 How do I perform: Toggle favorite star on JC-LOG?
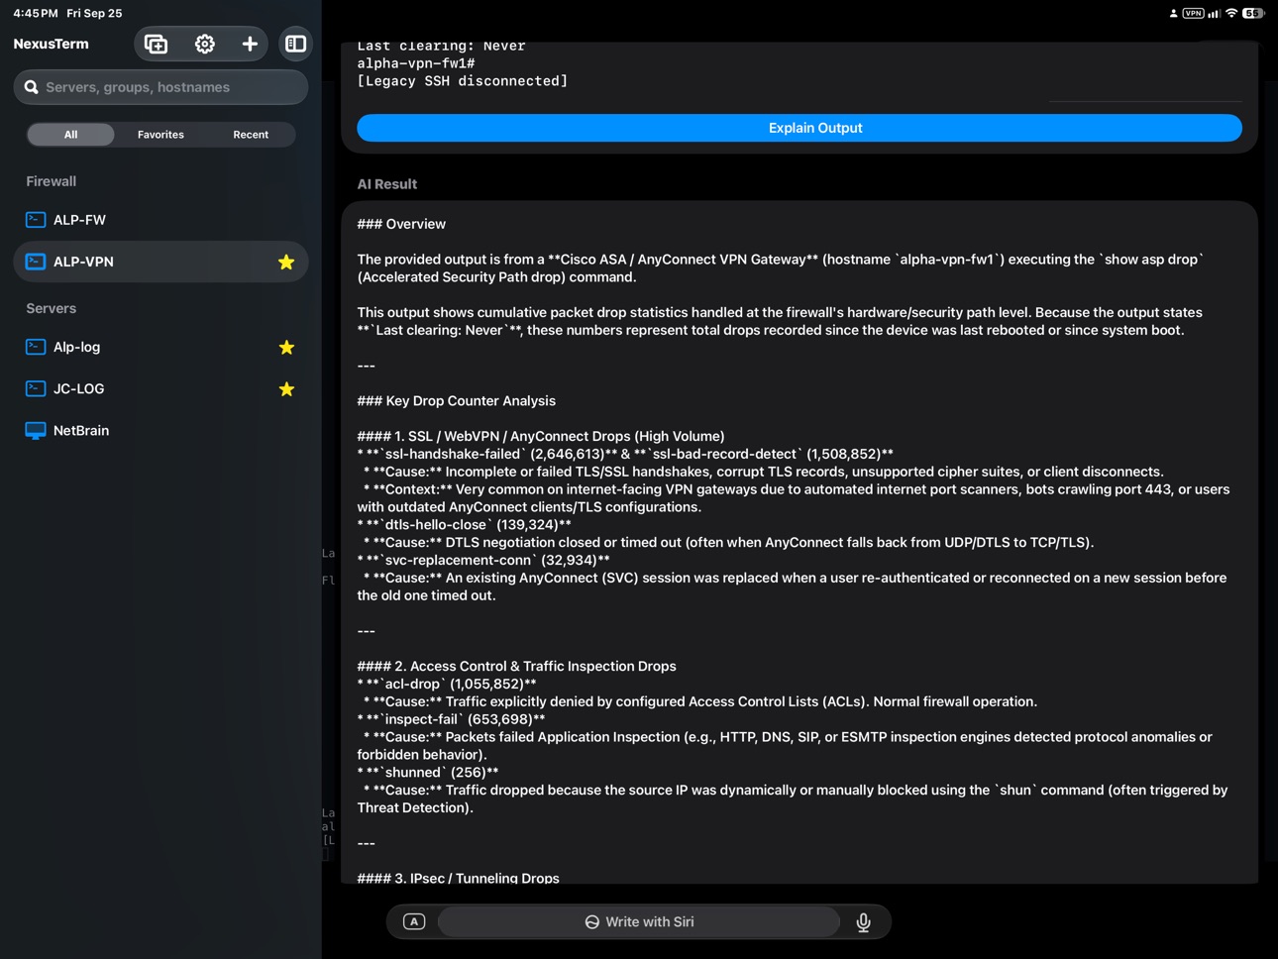[286, 388]
